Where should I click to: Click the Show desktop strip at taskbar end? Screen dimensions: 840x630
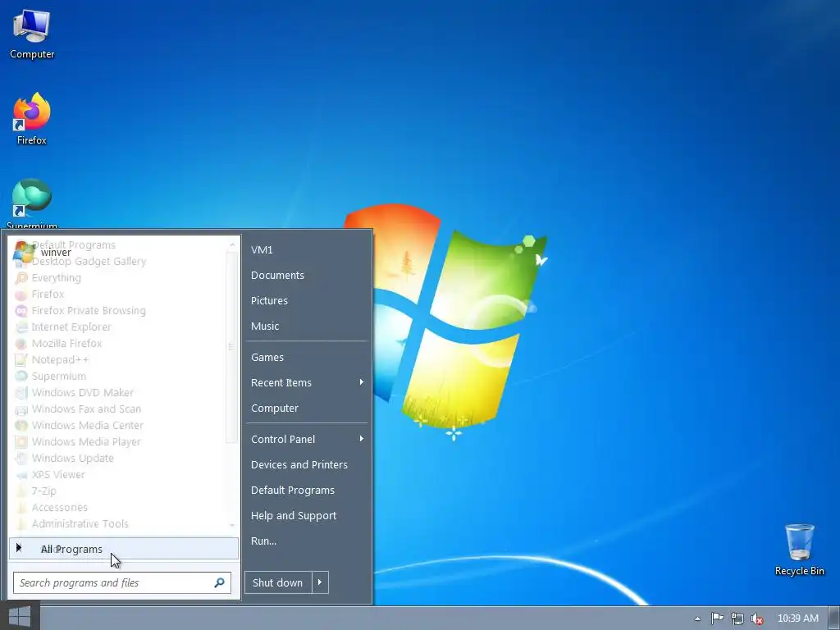[x=834, y=619]
